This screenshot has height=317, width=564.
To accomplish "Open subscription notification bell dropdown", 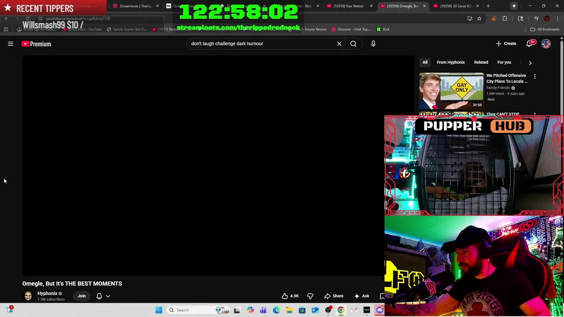I will (103, 296).
